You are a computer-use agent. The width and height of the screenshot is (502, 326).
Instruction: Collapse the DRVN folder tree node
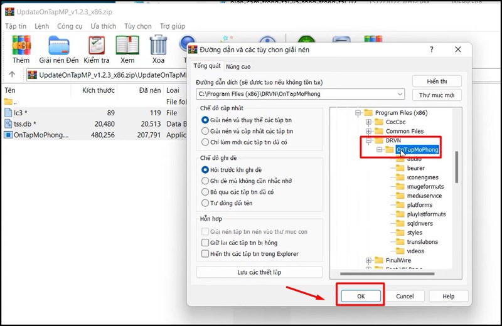point(369,141)
